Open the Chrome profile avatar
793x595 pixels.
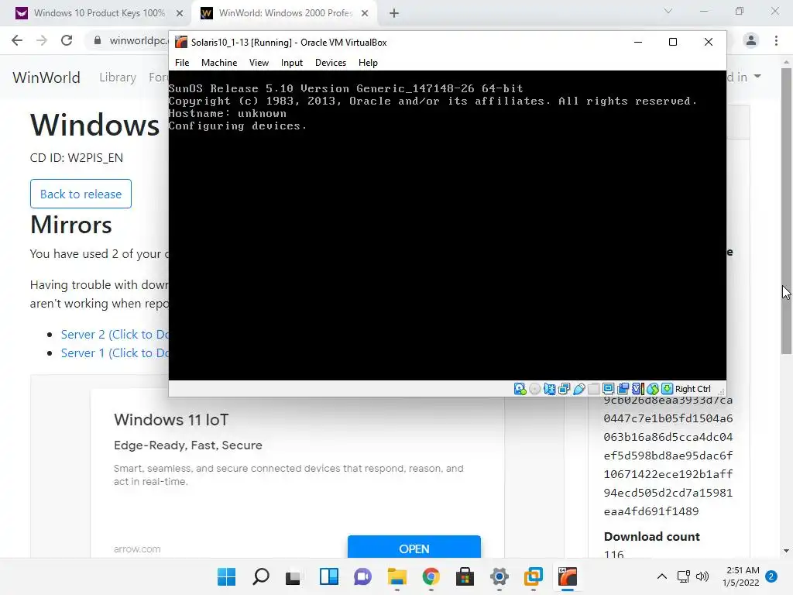[x=751, y=40]
